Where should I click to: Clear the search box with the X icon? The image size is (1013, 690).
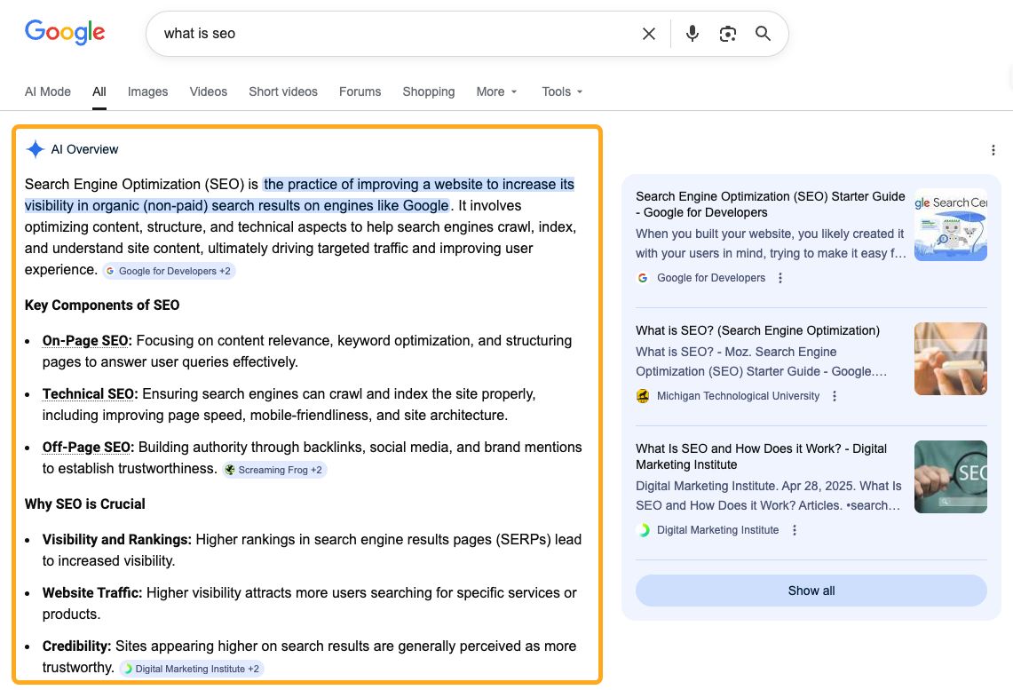[x=649, y=34]
